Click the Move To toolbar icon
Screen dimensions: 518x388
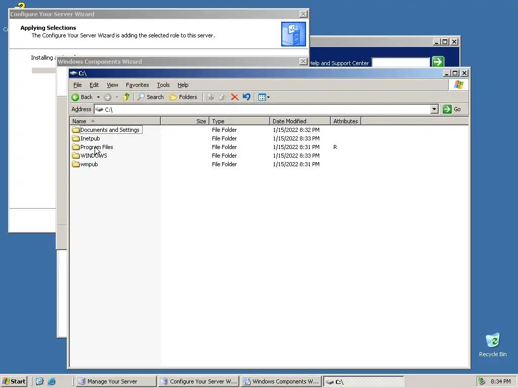click(x=210, y=97)
